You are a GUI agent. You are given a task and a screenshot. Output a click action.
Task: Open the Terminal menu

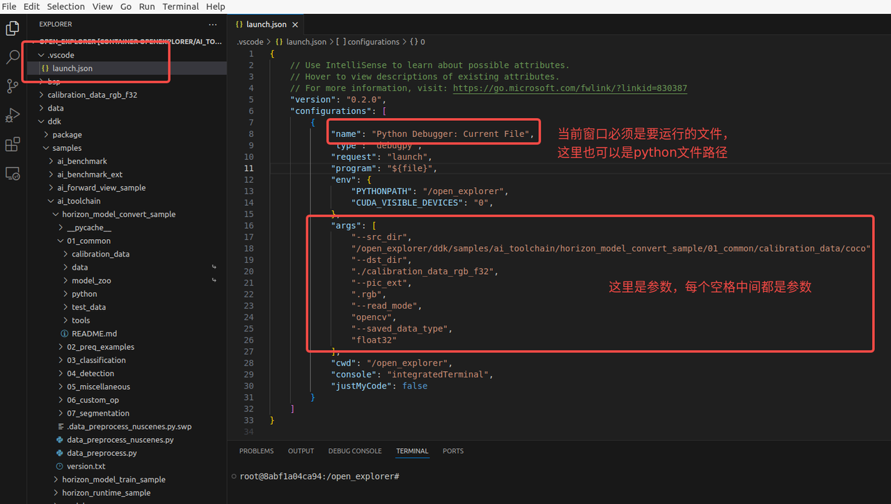point(180,6)
